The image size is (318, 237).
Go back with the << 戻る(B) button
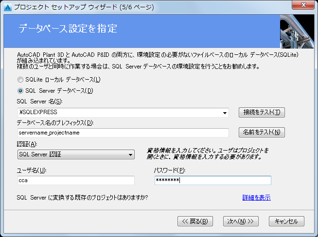pos(195,221)
